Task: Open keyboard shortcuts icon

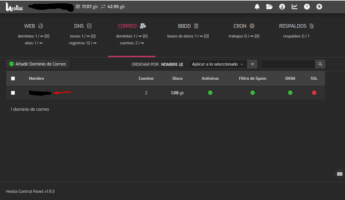Action: click(339, 174)
